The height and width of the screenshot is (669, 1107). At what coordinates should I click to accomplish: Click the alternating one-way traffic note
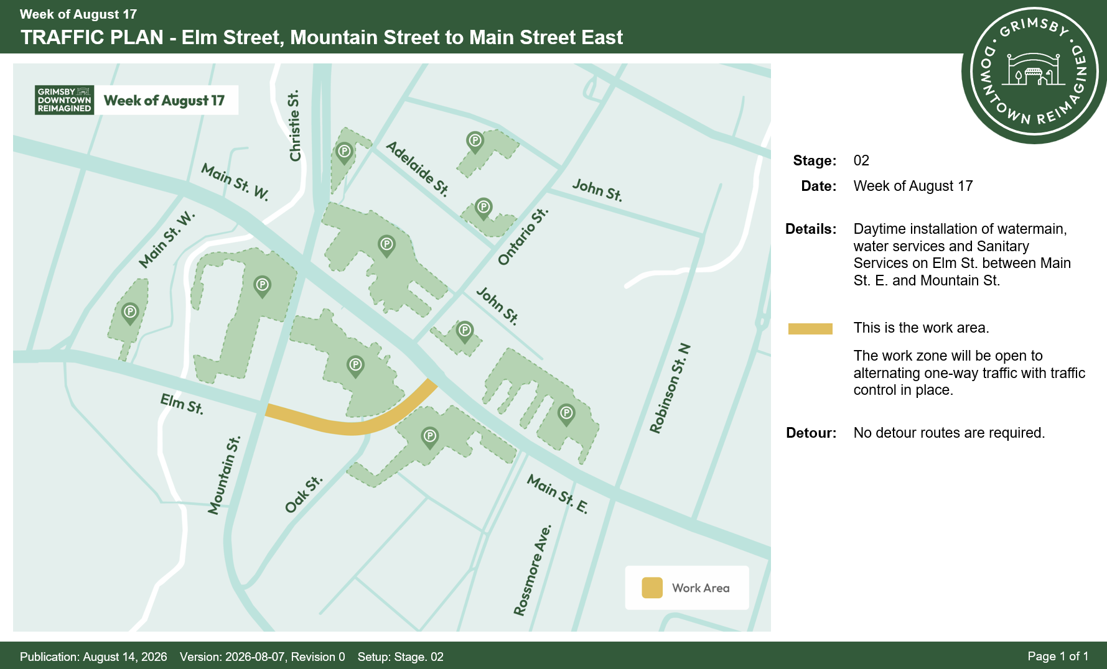(969, 373)
